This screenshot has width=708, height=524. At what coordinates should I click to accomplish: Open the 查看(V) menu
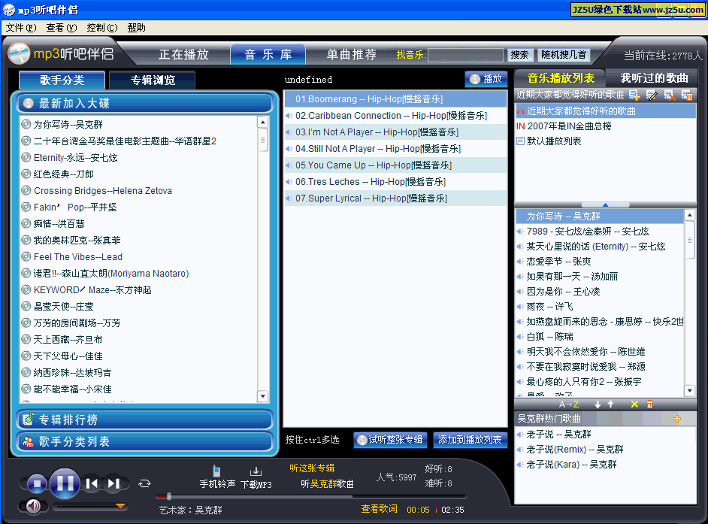62,28
